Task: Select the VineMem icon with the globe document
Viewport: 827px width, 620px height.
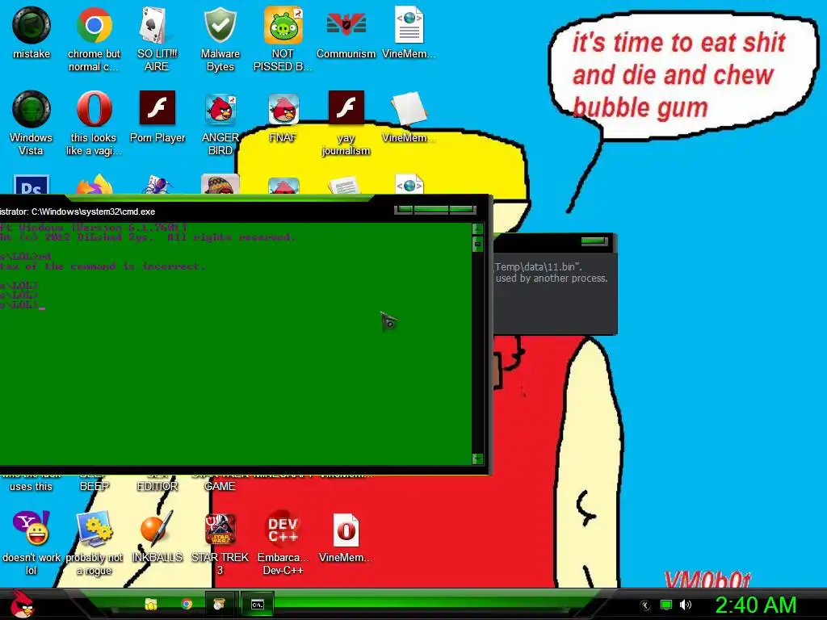Action: 409,32
